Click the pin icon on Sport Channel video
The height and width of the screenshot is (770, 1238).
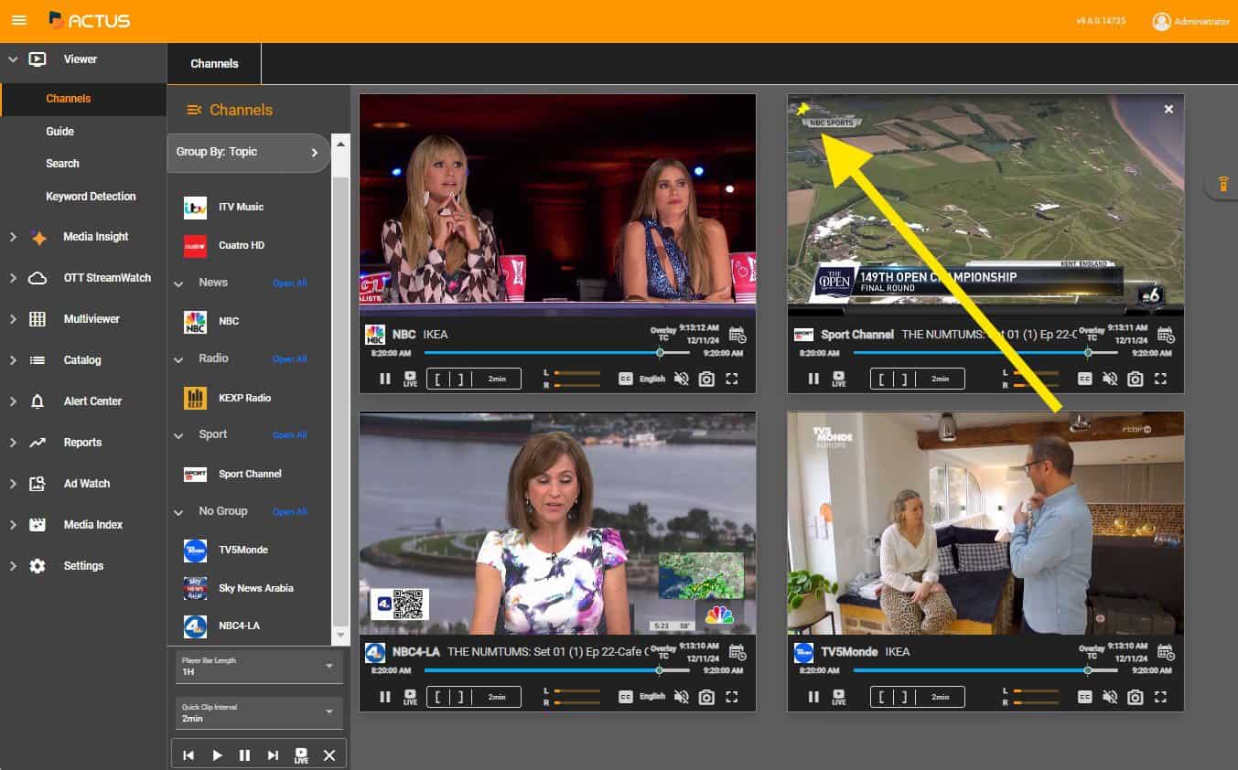point(802,109)
